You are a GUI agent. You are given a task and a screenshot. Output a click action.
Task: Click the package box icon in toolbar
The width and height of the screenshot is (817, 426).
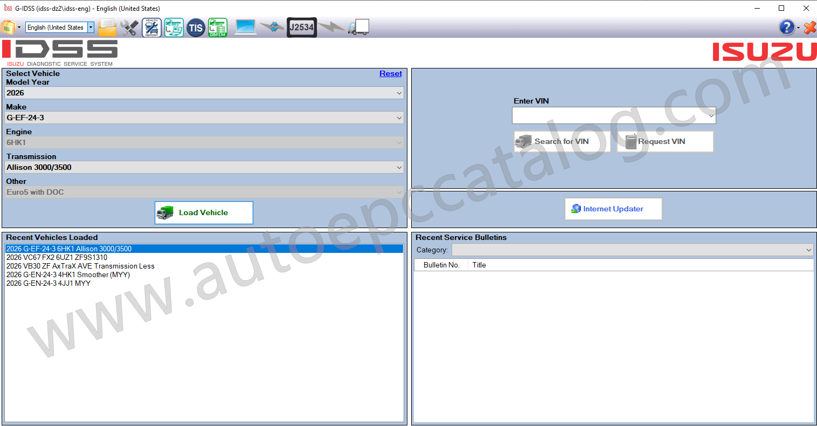[x=8, y=28]
